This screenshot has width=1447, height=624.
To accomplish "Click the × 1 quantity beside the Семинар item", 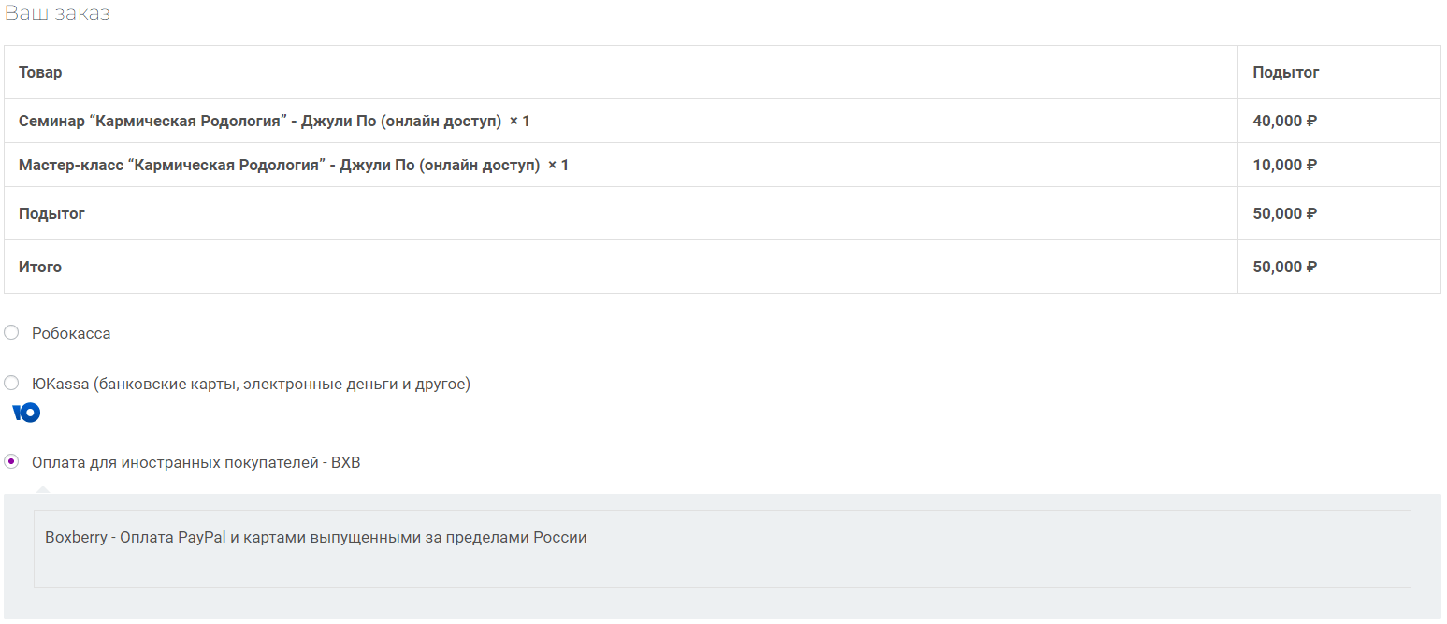I will (x=520, y=121).
